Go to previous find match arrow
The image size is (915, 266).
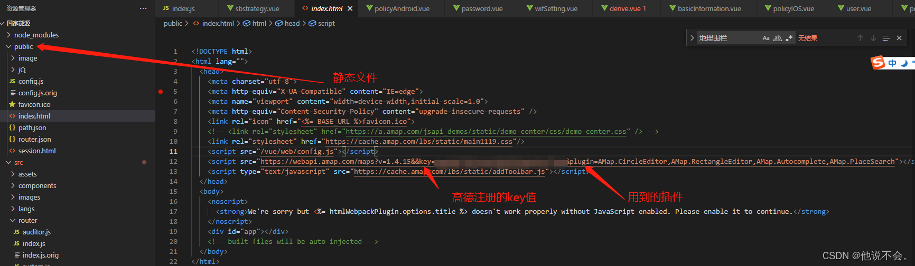(860, 38)
